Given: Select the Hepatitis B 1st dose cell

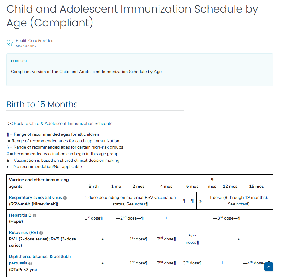Looking at the screenshot, I should (93, 218).
